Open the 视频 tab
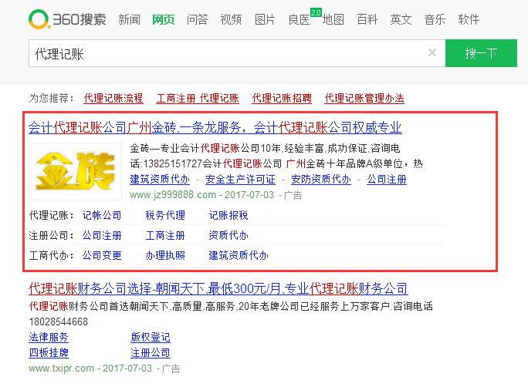 tap(231, 19)
